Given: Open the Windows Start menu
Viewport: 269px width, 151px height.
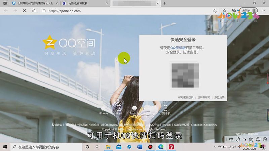Looking at the screenshot, I should (x=5, y=147).
